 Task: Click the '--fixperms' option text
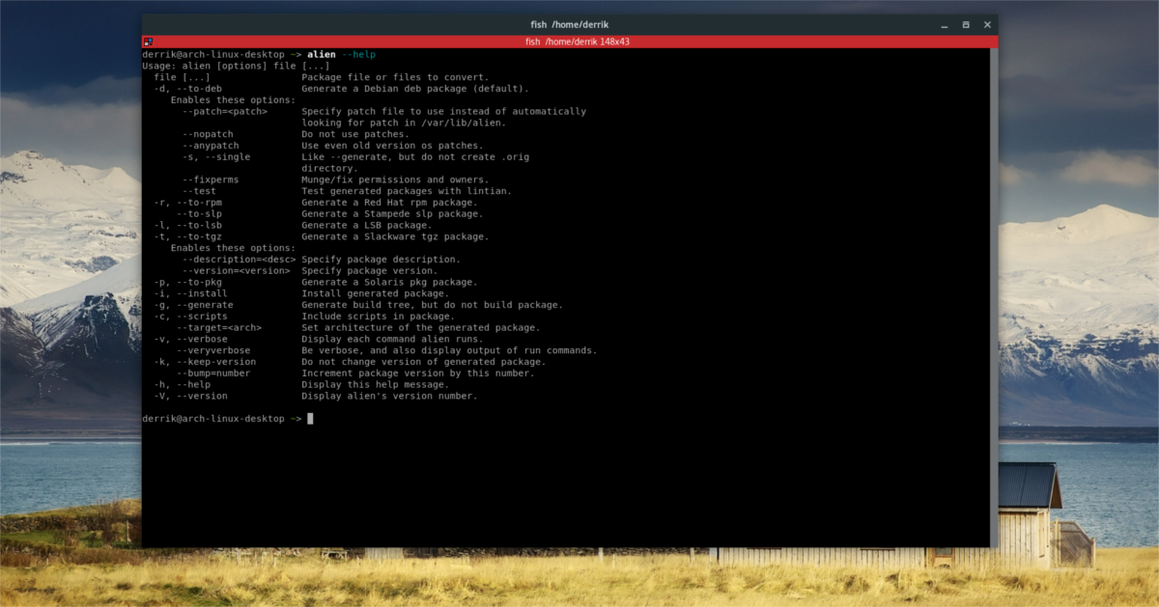tap(211, 179)
